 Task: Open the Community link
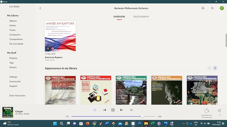tap(15, 82)
